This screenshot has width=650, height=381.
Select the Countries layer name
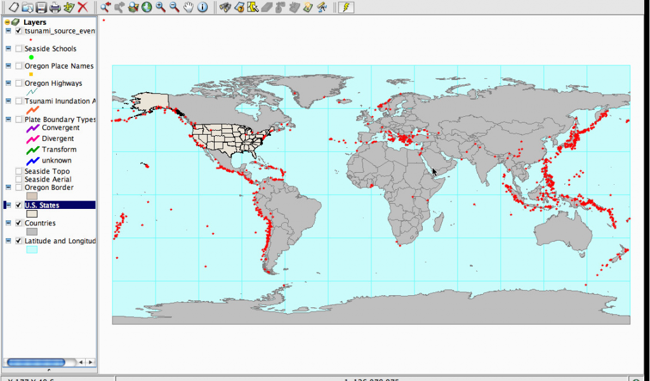pos(40,223)
